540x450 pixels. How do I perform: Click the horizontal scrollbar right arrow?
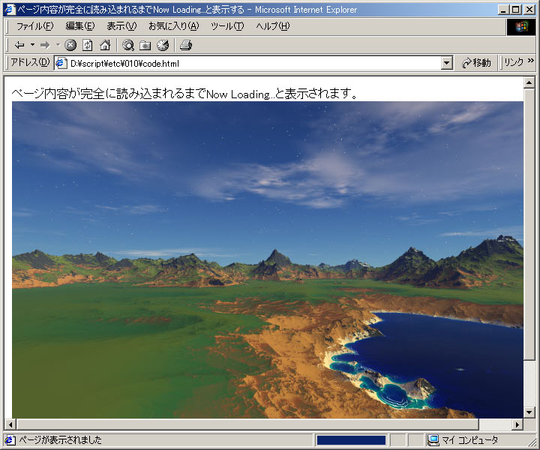pyautogui.click(x=517, y=424)
